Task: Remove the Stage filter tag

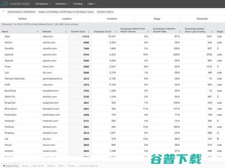Action: click(x=92, y=12)
